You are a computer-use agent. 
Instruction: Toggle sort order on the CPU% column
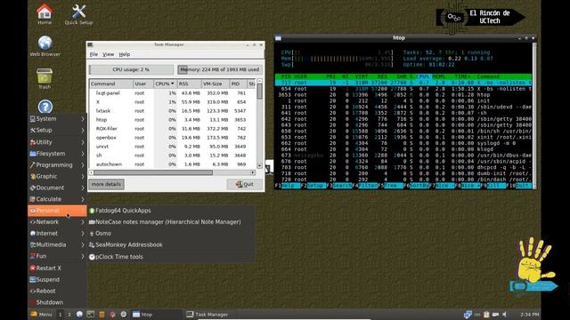(165, 84)
